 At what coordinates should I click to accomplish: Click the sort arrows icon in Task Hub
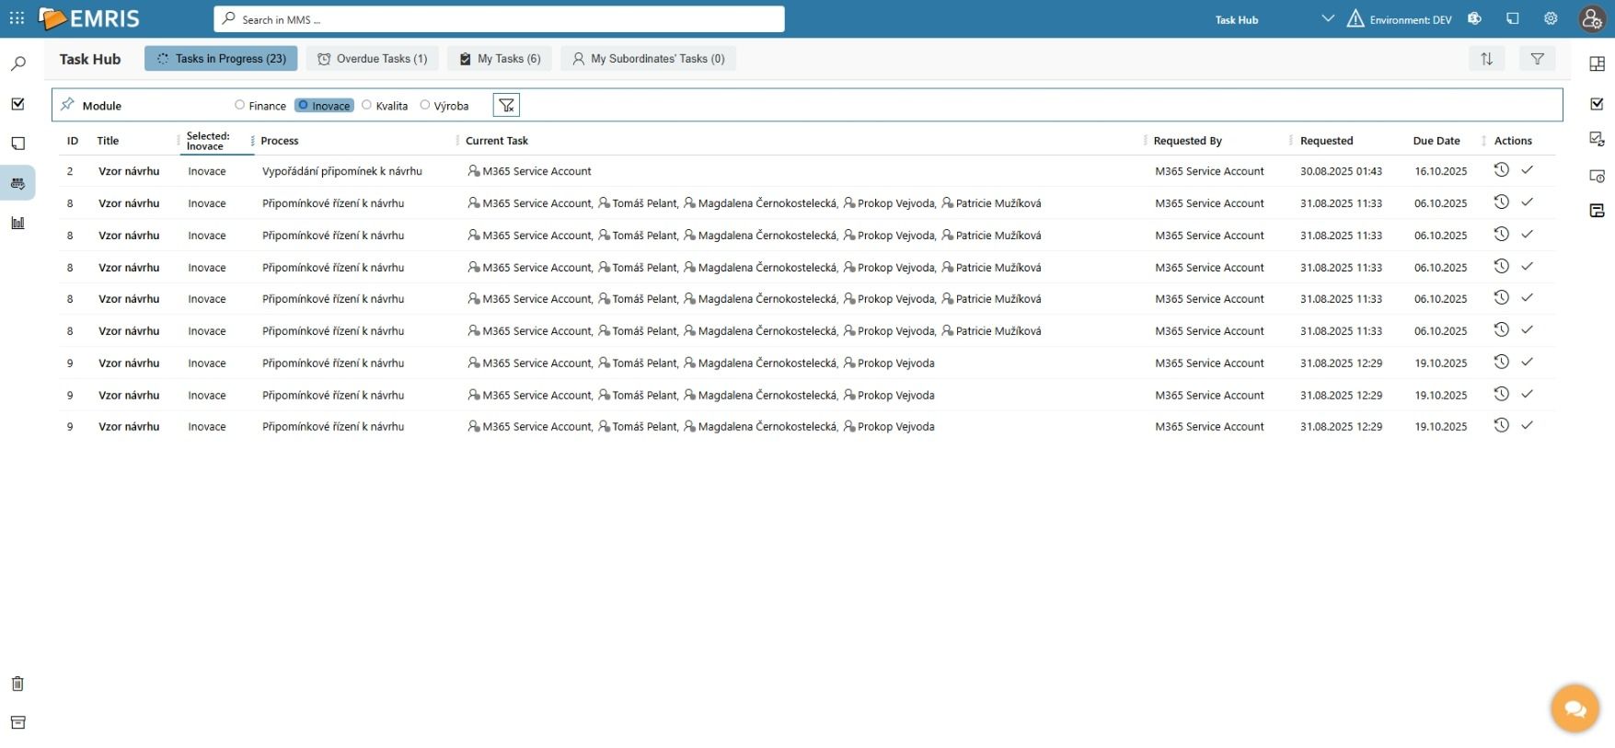[x=1486, y=59]
